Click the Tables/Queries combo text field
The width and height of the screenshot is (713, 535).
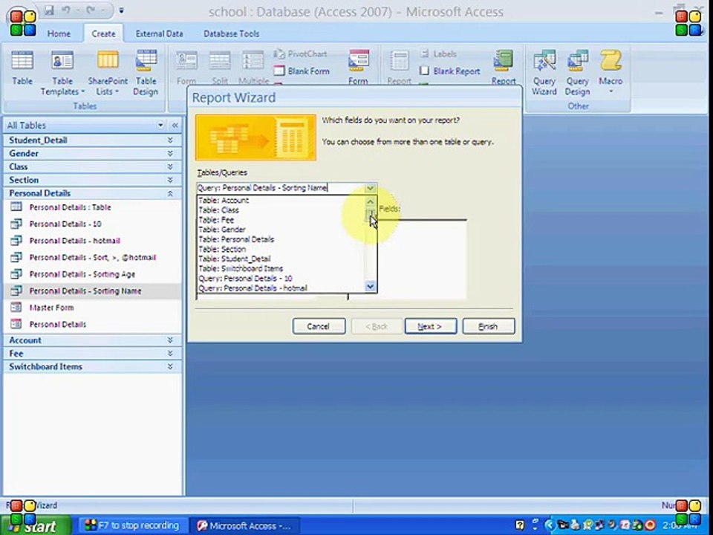[281, 188]
